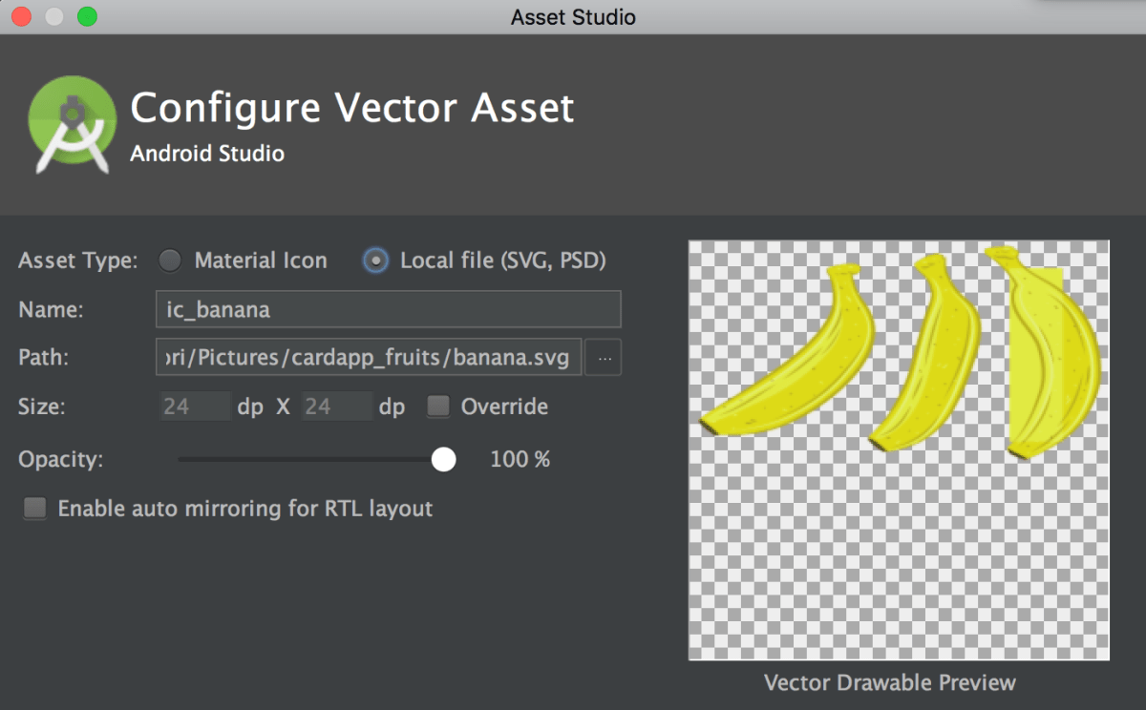This screenshot has height=710, width=1146.
Task: Open the file browser with the ellipsis button
Action: [x=603, y=357]
